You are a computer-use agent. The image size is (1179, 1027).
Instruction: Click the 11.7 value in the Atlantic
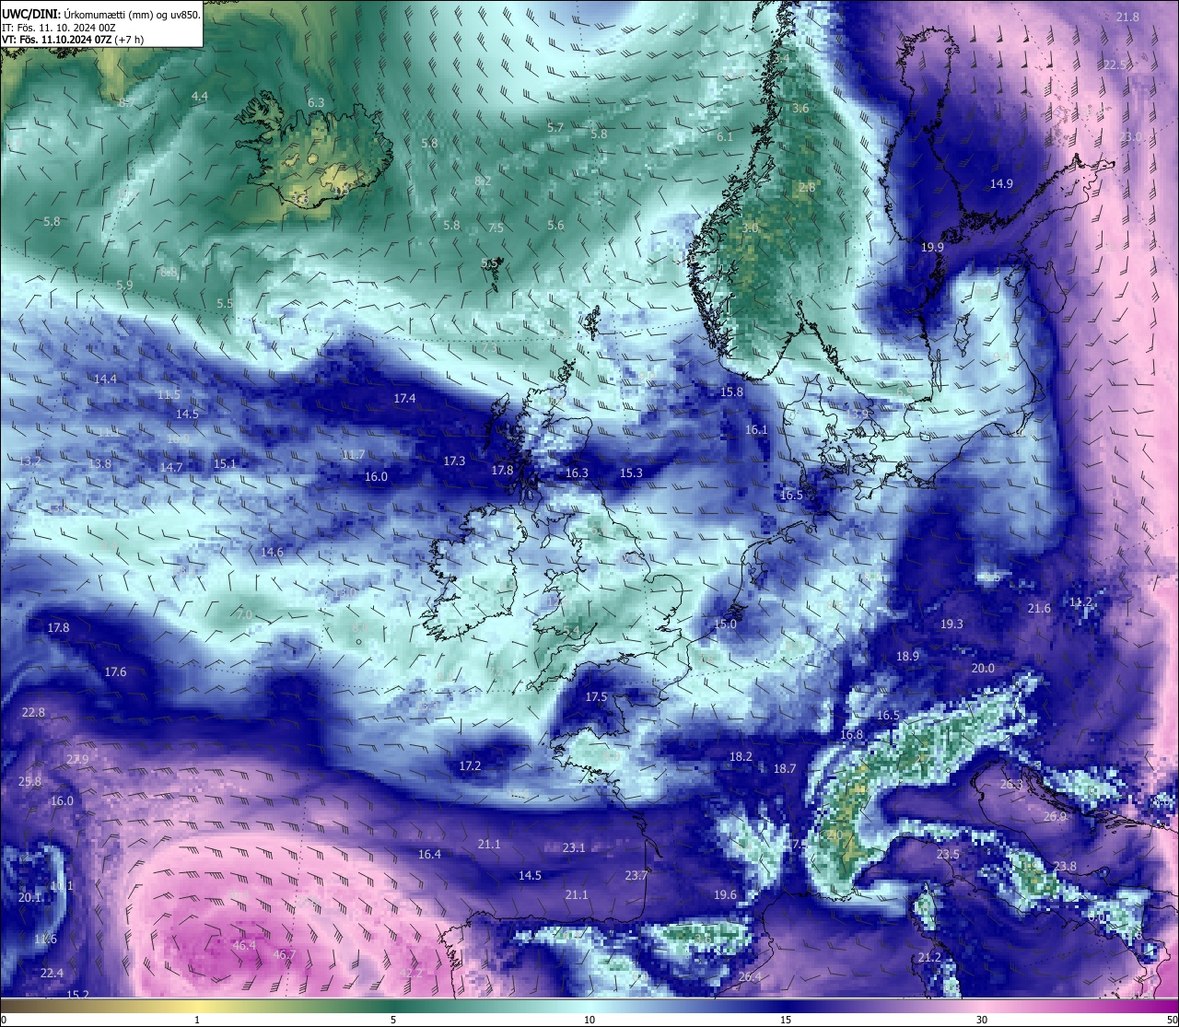coord(353,455)
